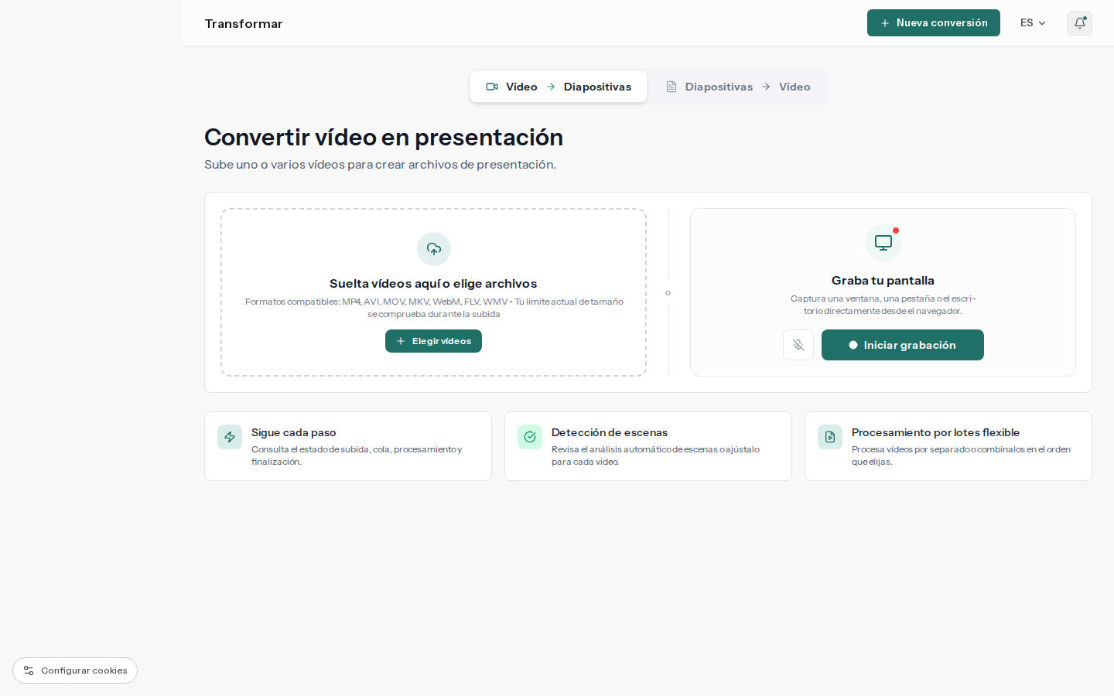Click the screen monitor icon
Viewport: 1114px width, 696px height.
[x=883, y=243]
